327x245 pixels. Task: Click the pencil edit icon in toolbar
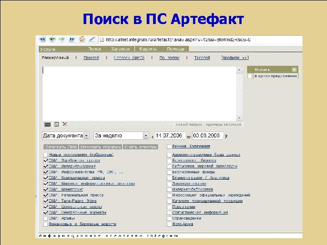click(x=92, y=39)
